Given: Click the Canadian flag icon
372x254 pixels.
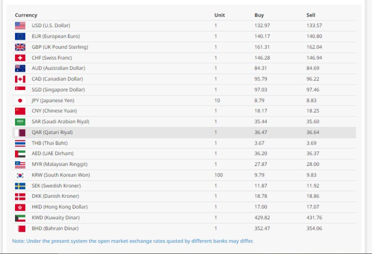Looking at the screenshot, I should pos(20,79).
